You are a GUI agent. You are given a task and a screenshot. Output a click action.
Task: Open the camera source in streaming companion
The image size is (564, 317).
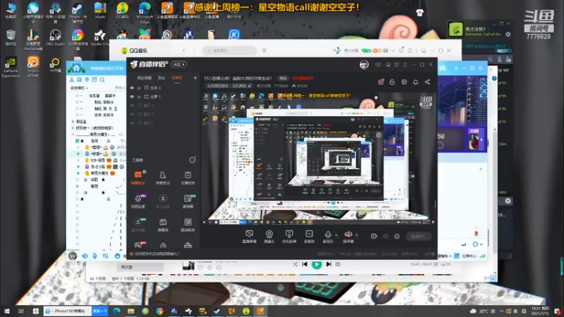[269, 237]
